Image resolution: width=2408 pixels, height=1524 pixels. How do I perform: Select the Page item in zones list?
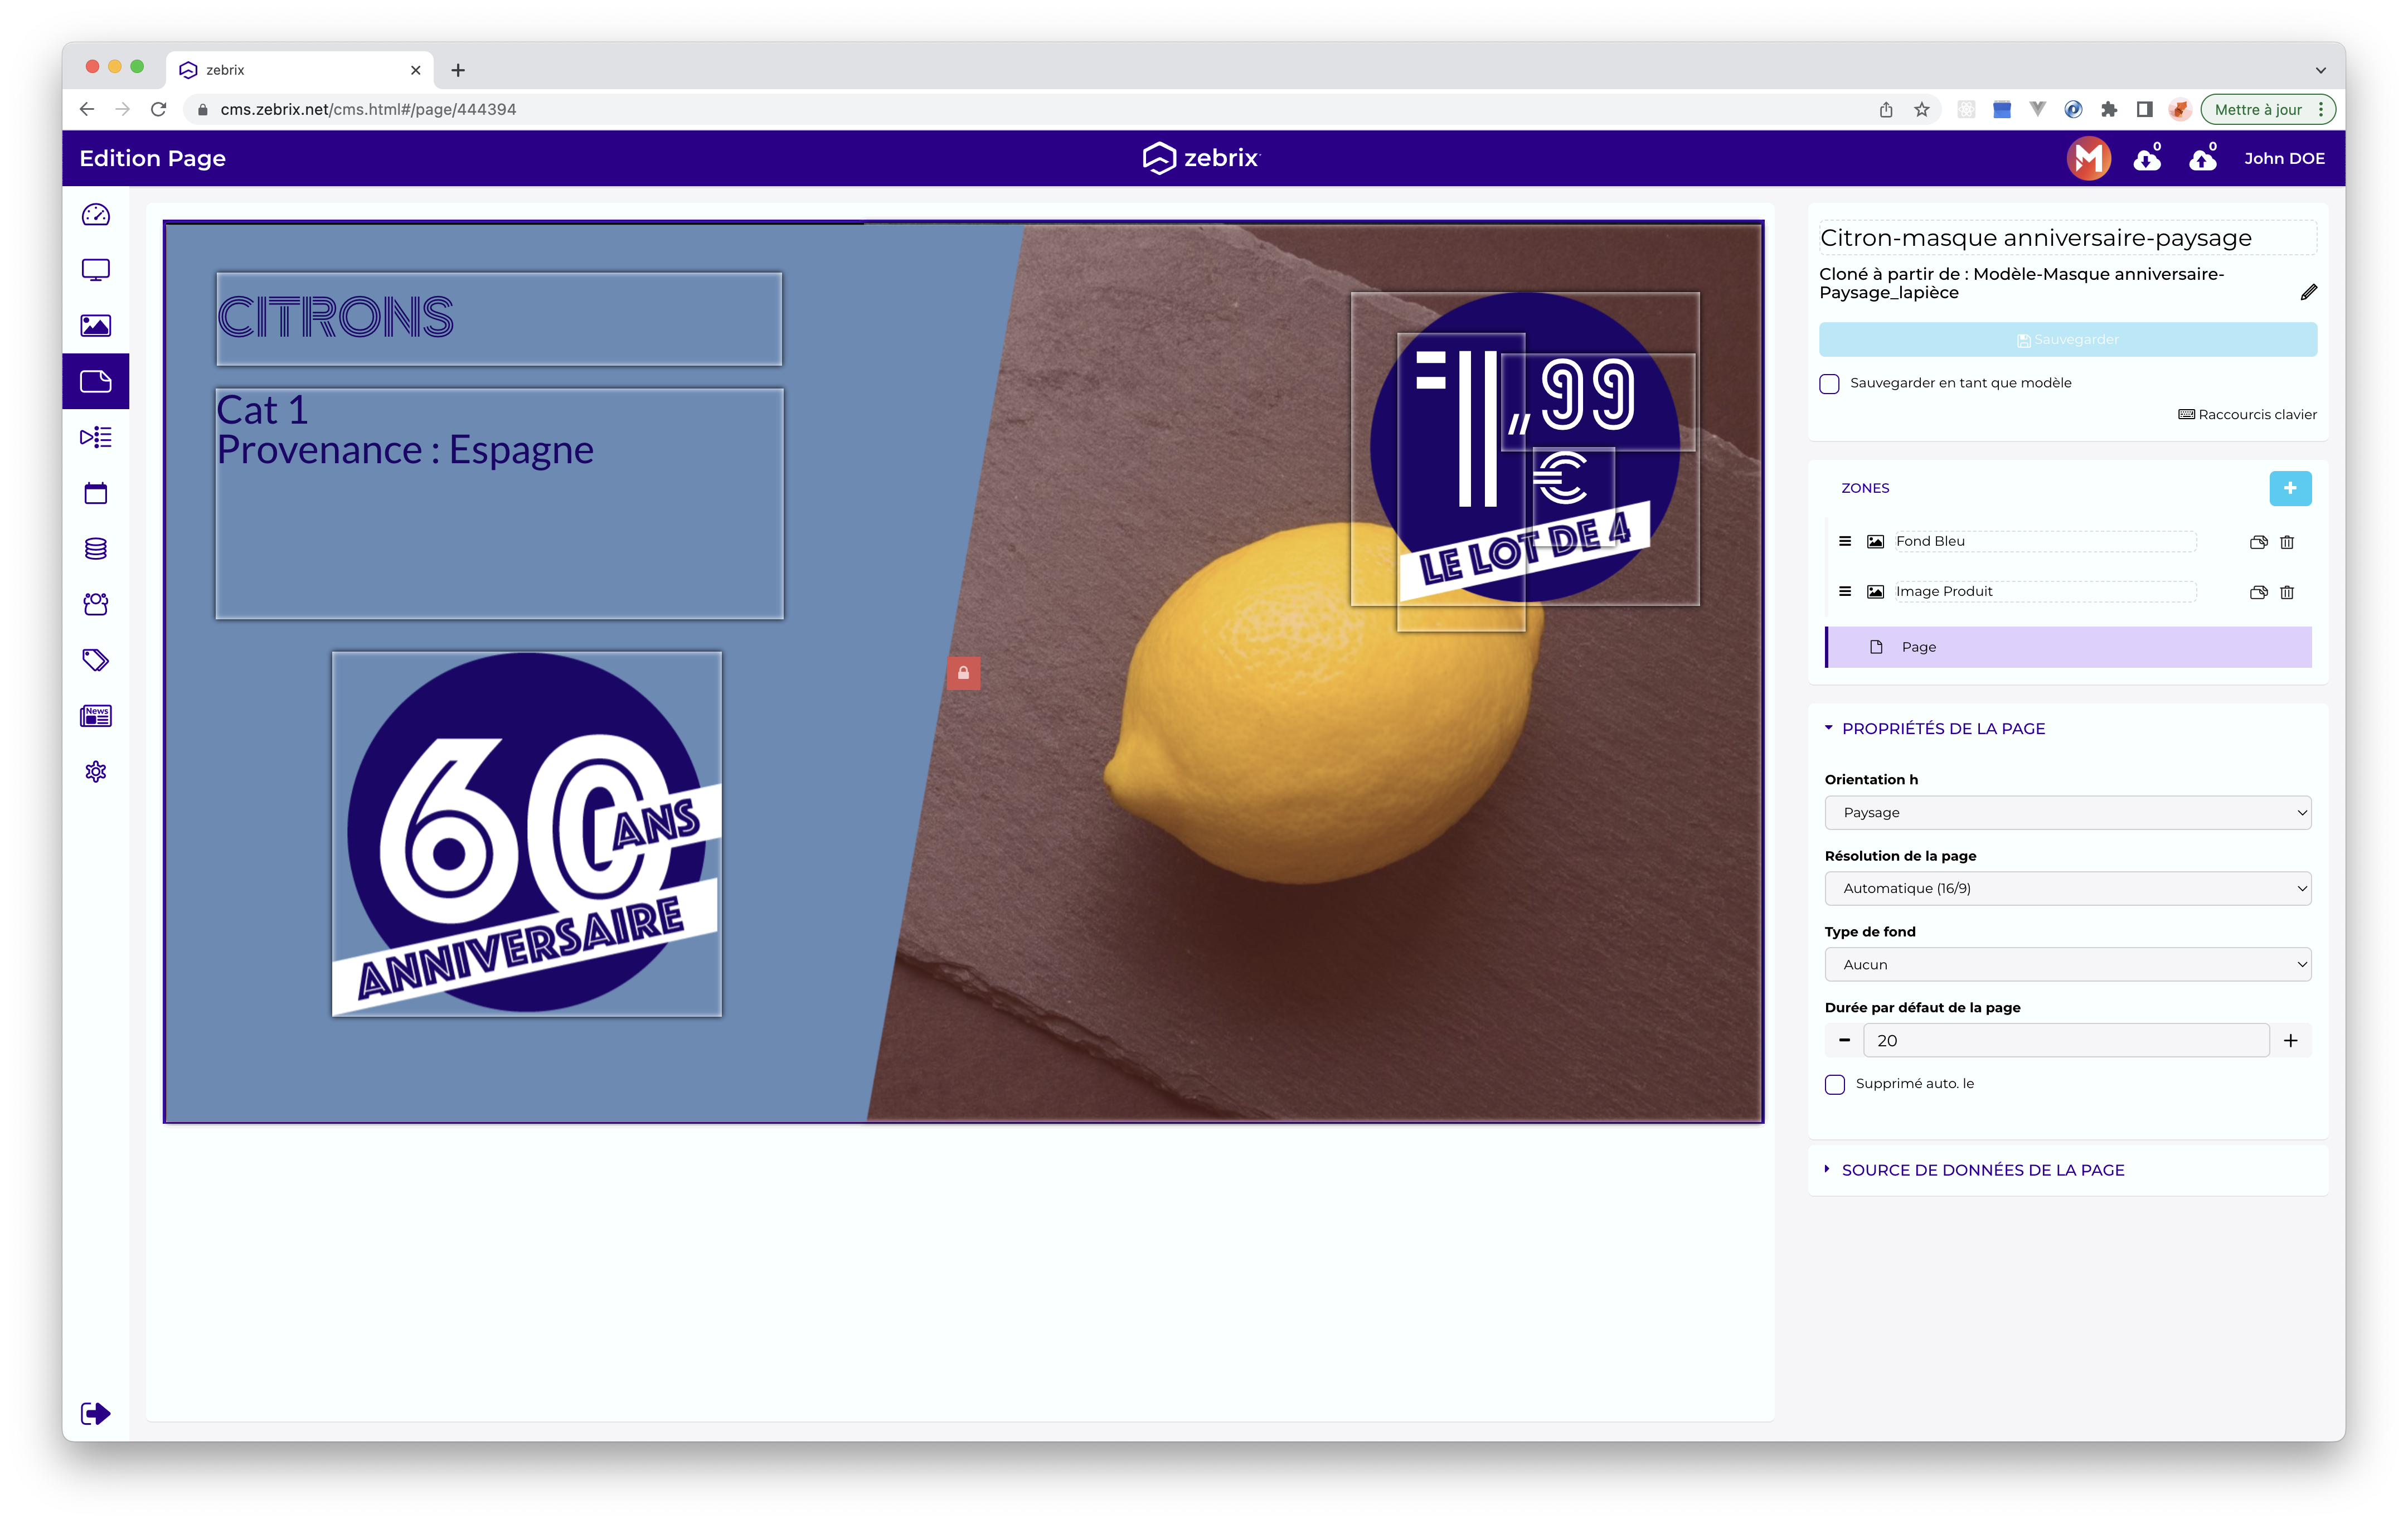pos(1918,647)
